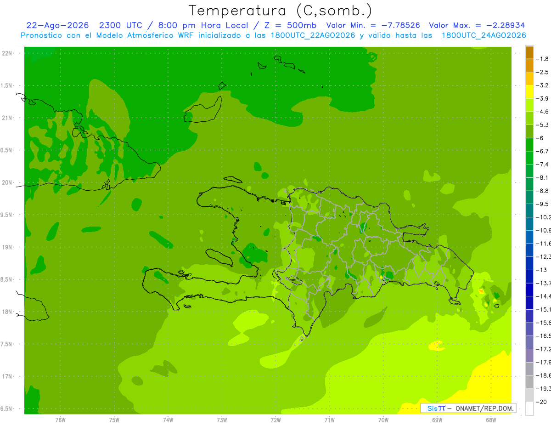The width and height of the screenshot is (551, 426).
Task: Click the "-10.2" color scale label
Action: (544, 217)
